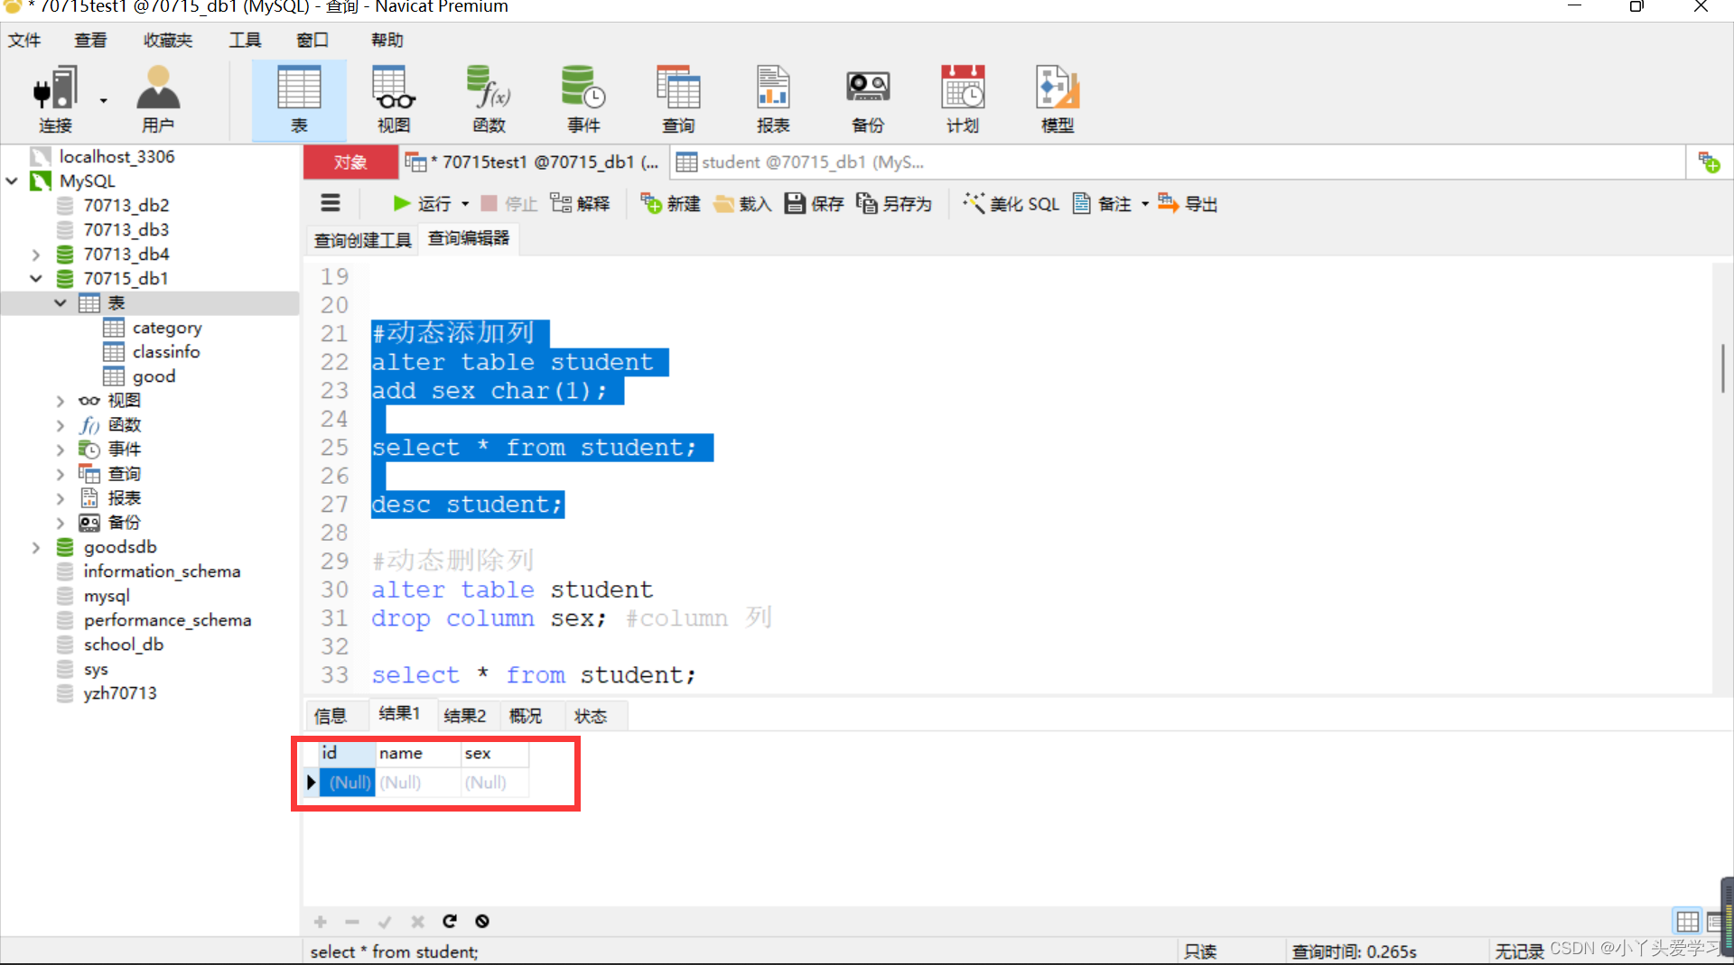
Task: Click the sex column header
Action: pos(494,753)
